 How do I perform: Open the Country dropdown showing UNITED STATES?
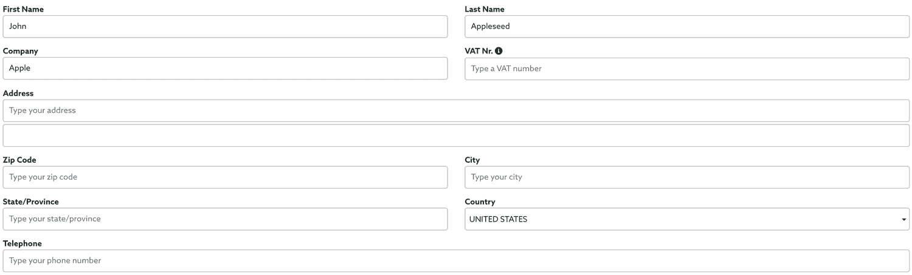point(687,219)
